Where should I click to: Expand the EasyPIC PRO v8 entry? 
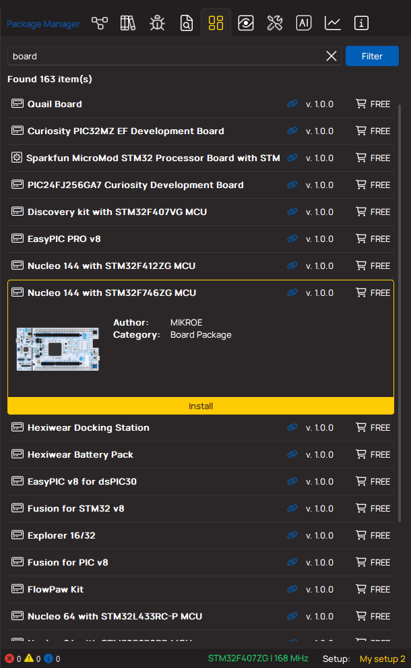(x=64, y=239)
